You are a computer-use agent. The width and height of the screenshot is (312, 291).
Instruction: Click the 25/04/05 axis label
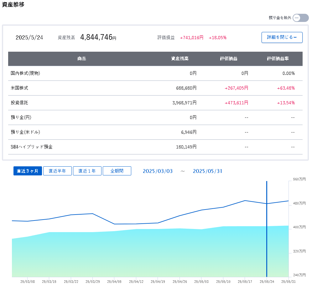pyautogui.click(x=114, y=282)
